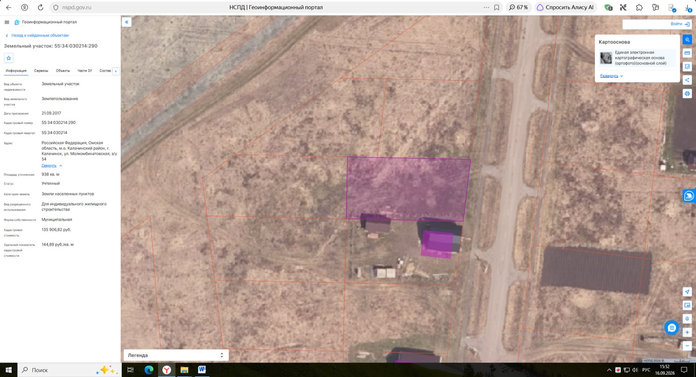696x377 pixels.
Task: Click the Windows taskbar search box
Action: point(70,370)
